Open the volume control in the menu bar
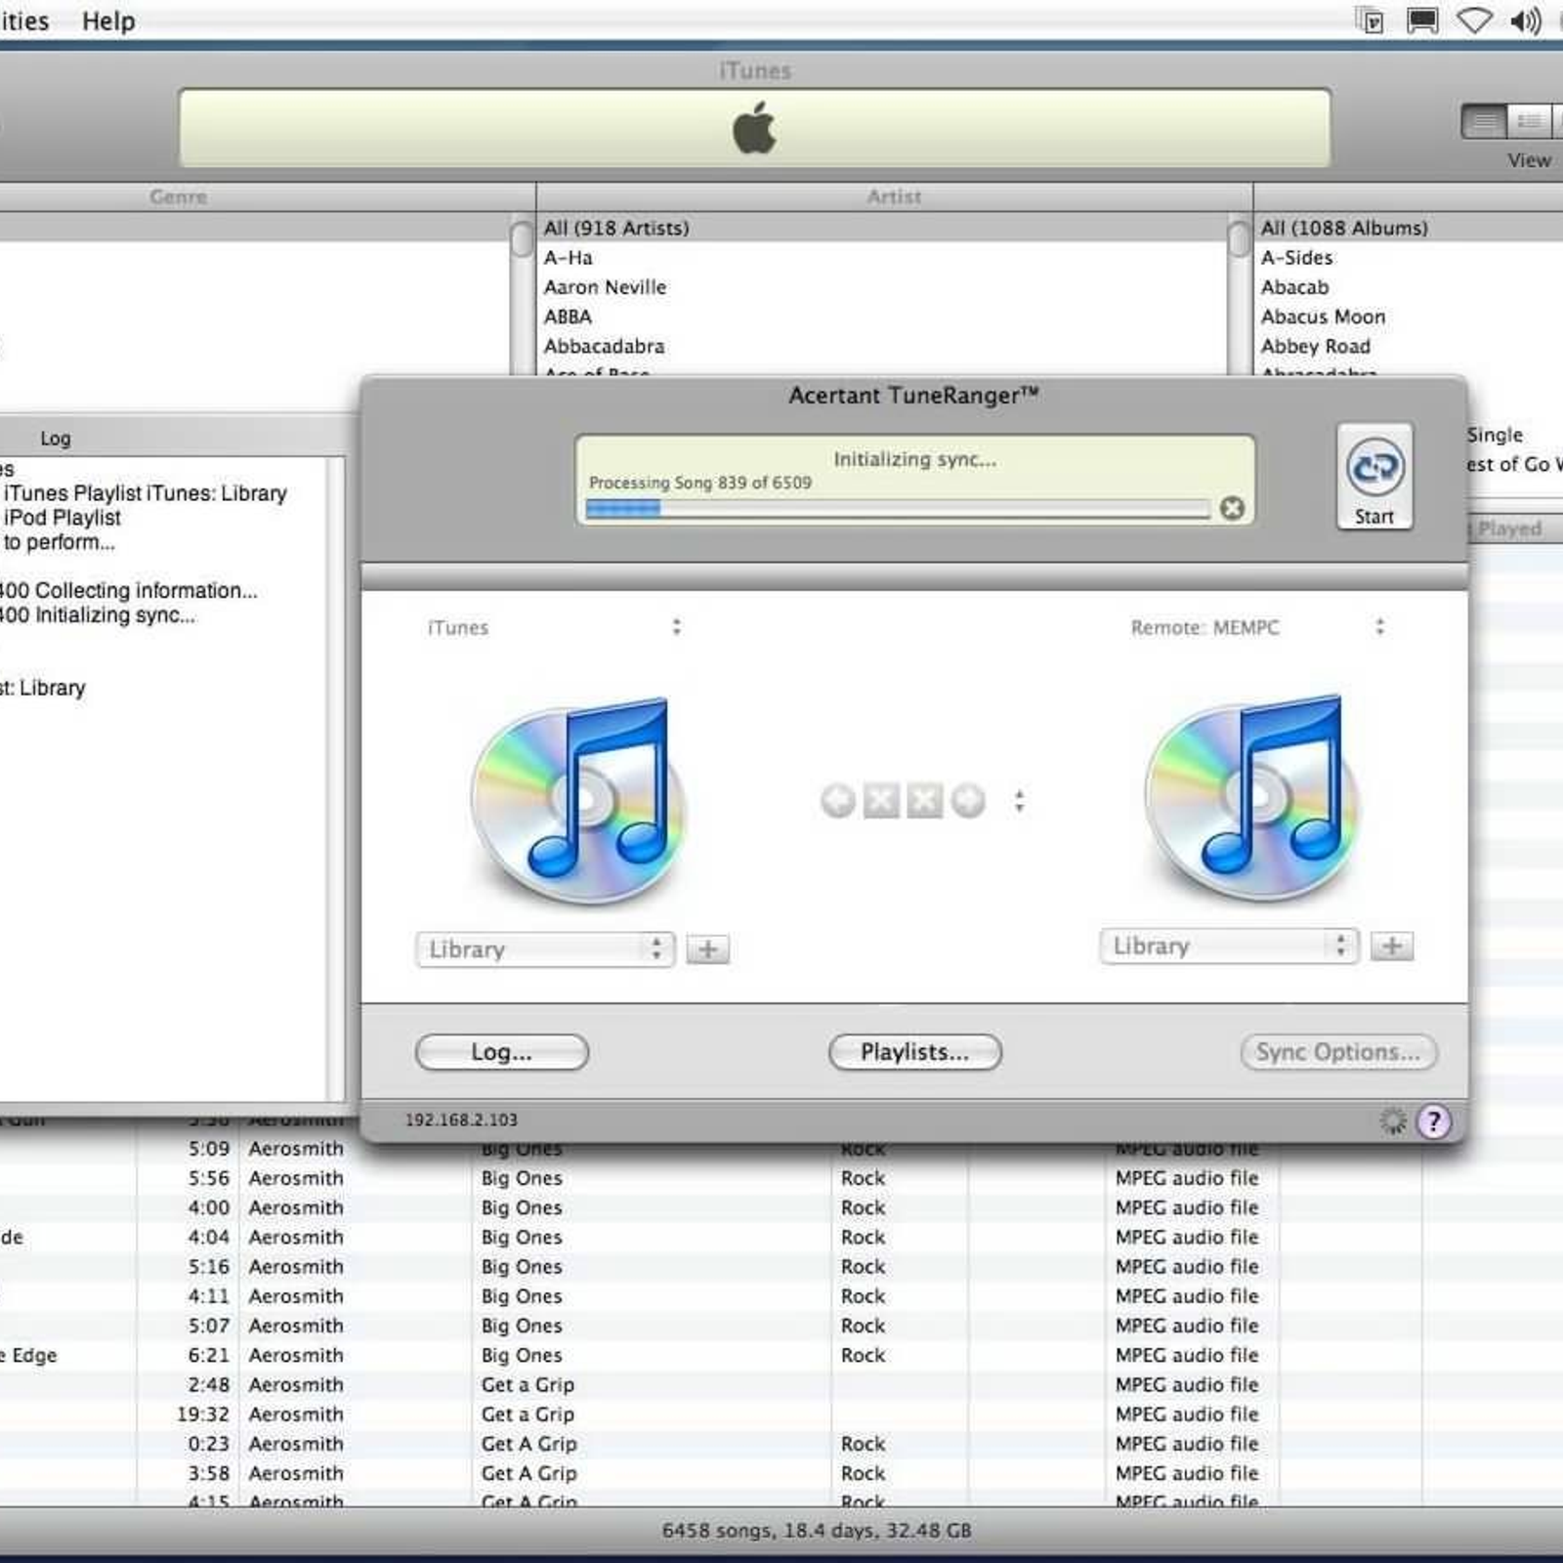 click(1525, 21)
